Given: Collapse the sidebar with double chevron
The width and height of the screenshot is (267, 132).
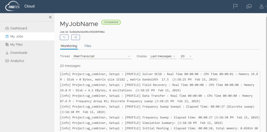Looking at the screenshot, I should coord(50,17).
